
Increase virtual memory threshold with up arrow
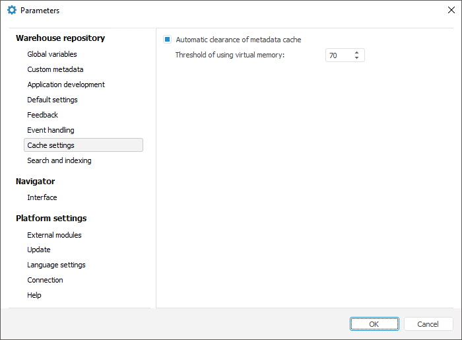[x=356, y=53]
